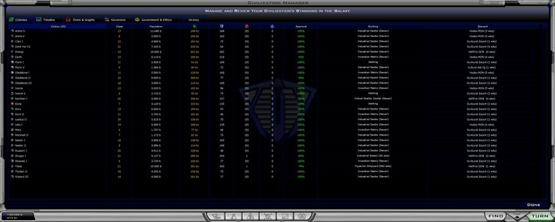Click the planet icon beside Earth
The image size is (555, 222).
coord(12,57)
